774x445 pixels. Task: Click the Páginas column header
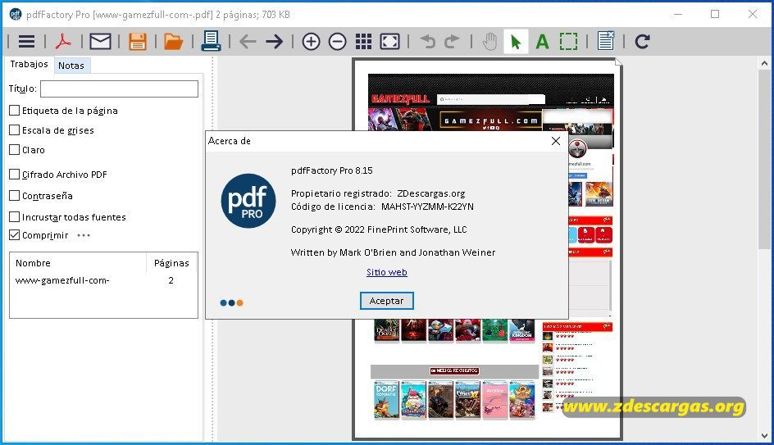171,263
